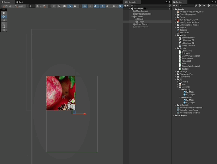This screenshot has height=164, width=217.
Task: Switch to the Scene tab
Action: click(6, 2)
